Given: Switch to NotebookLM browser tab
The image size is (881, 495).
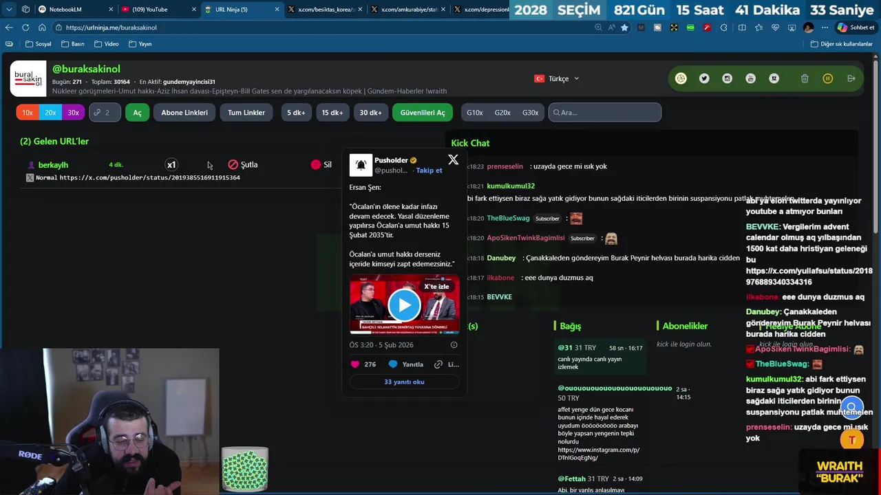Looking at the screenshot, I should (x=73, y=9).
